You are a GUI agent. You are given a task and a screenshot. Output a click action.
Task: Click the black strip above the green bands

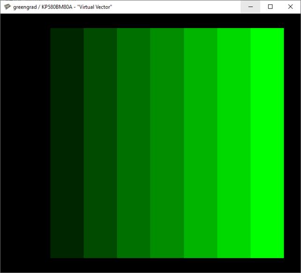click(x=167, y=21)
